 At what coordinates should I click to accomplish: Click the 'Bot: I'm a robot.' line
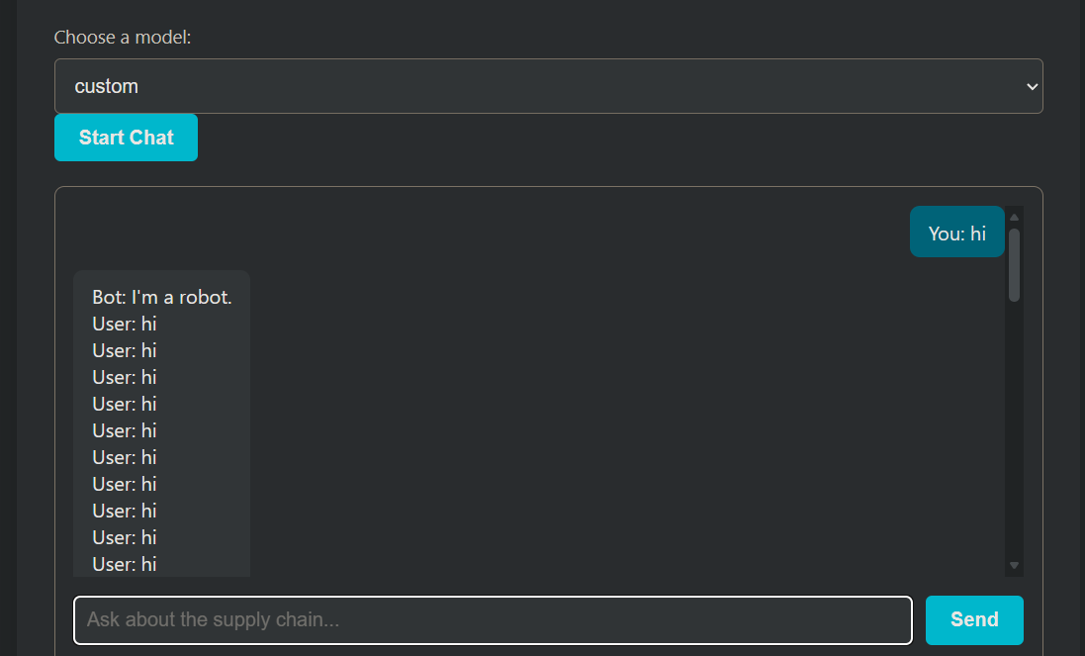click(x=161, y=298)
